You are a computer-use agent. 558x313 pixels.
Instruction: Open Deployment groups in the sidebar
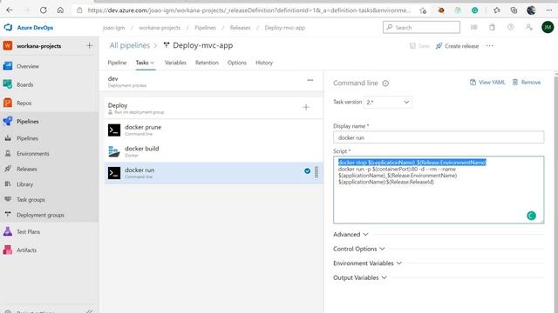click(40, 215)
